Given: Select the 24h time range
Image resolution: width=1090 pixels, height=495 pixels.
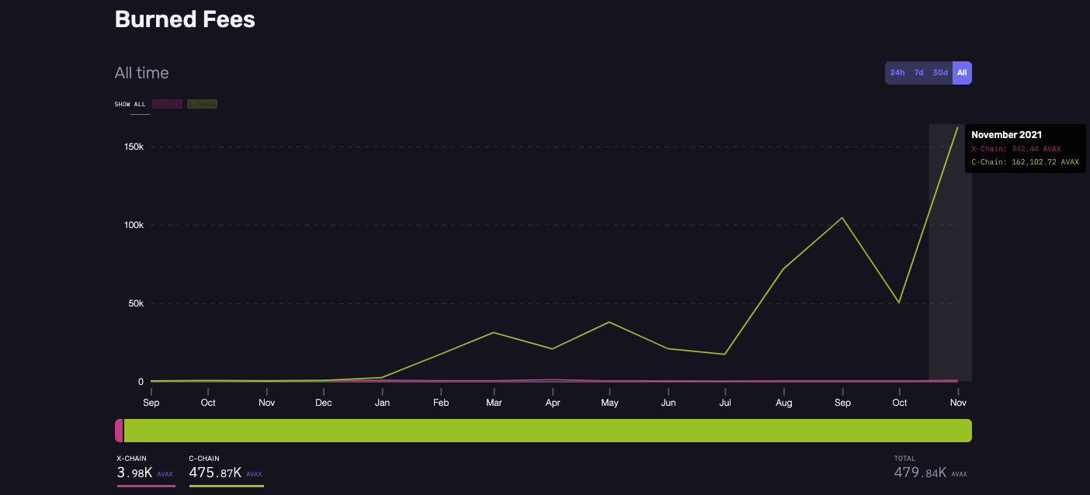Looking at the screenshot, I should [x=897, y=73].
